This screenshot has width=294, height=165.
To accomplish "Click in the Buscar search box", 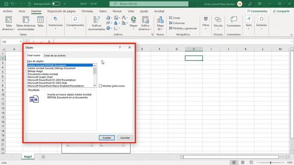I will click(149, 4).
